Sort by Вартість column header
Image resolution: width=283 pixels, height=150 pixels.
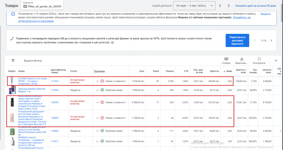(x=214, y=71)
